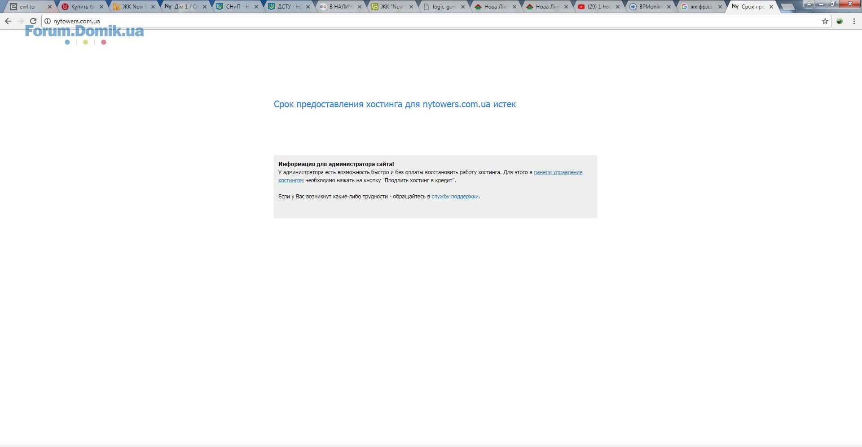Close the active Срок пре tab
Image resolution: width=862 pixels, height=447 pixels.
[x=772, y=7]
